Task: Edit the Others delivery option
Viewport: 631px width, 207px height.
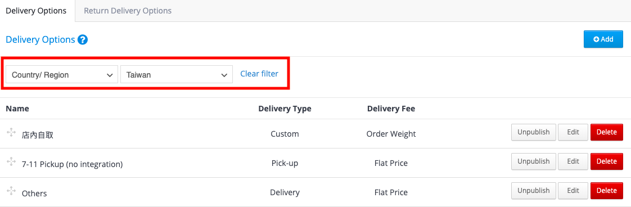Action: (573, 191)
